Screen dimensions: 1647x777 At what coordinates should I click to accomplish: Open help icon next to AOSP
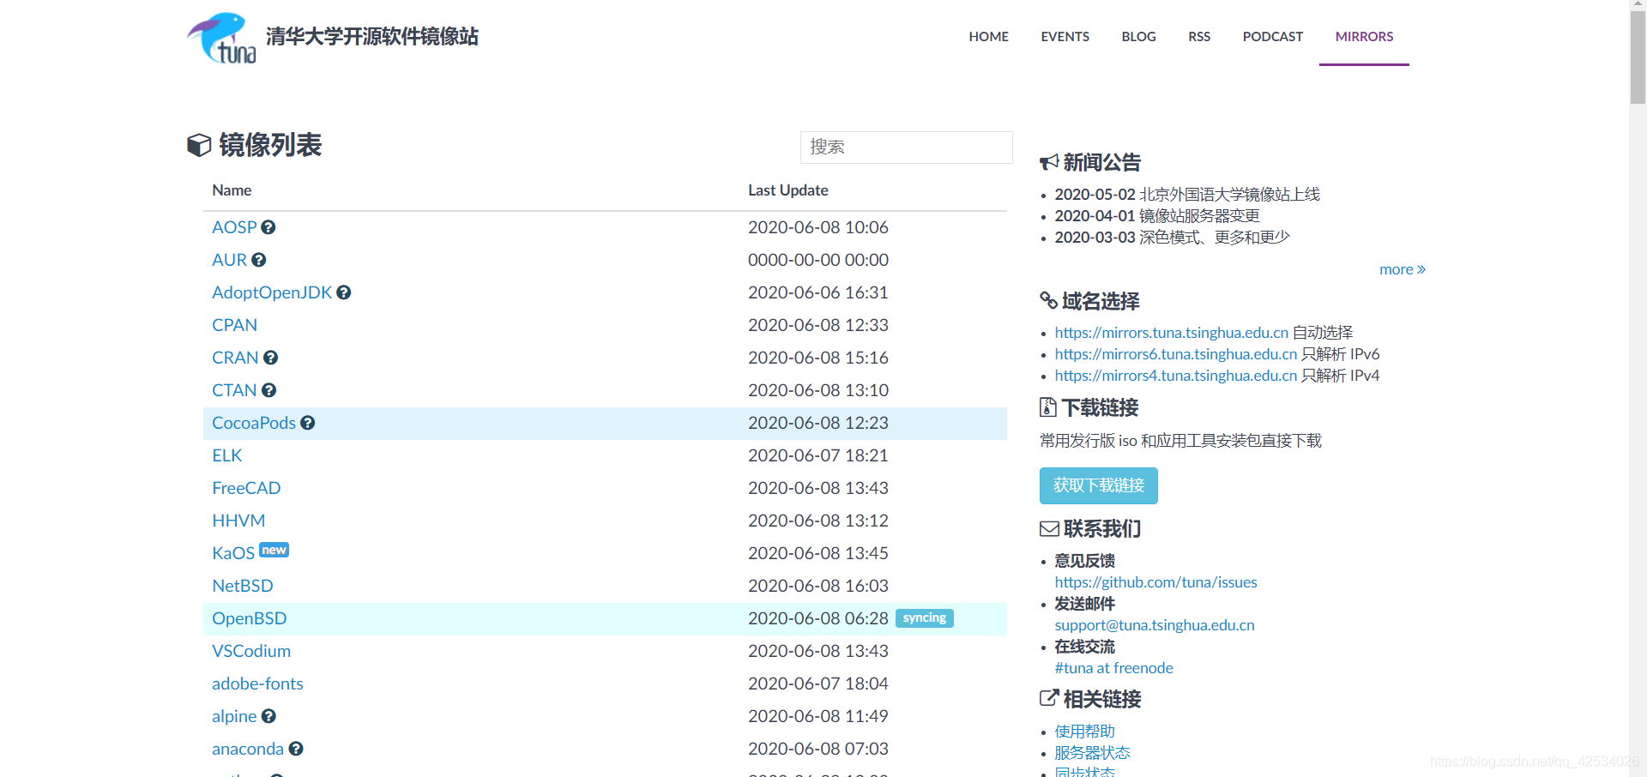268,227
